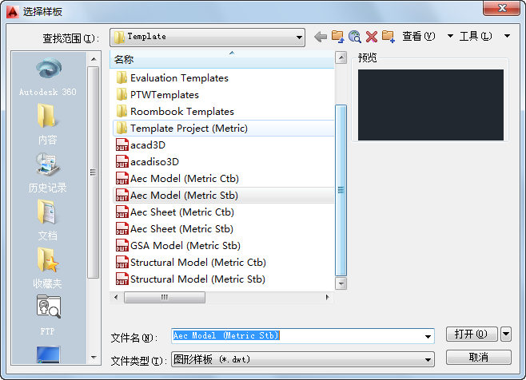This screenshot has height=380, width=526.
Task: Click the AutoCAD logo in title bar
Action: pos(13,12)
